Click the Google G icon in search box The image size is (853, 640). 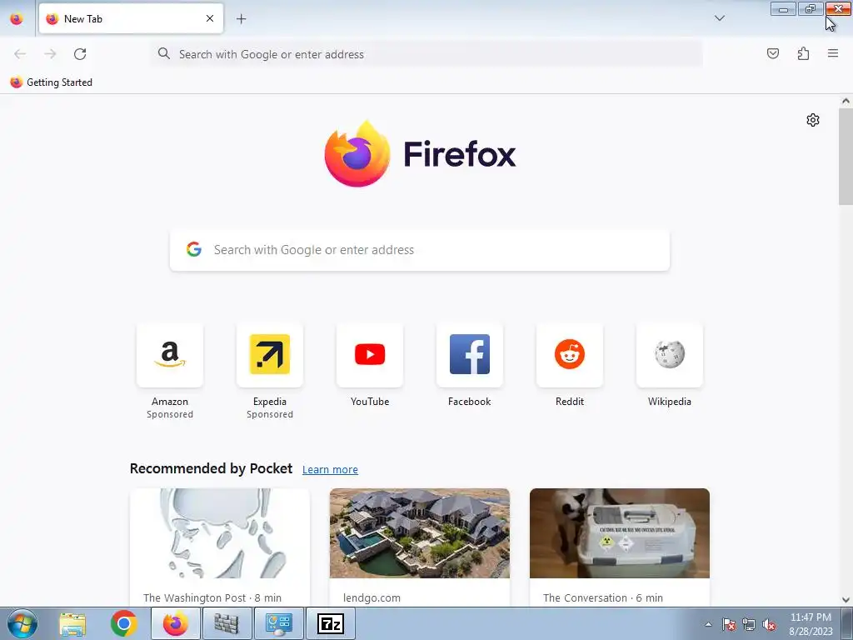193,250
